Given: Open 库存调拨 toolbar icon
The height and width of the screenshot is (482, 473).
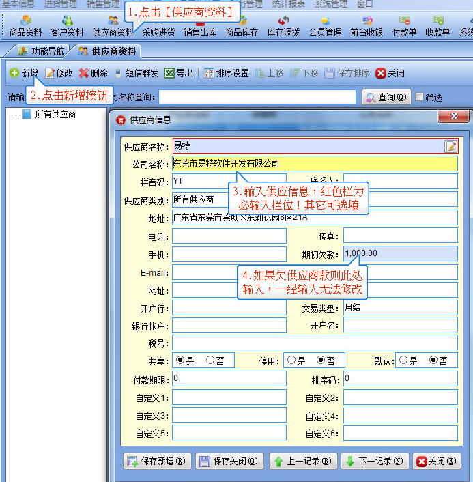Looking at the screenshot, I should tap(284, 26).
